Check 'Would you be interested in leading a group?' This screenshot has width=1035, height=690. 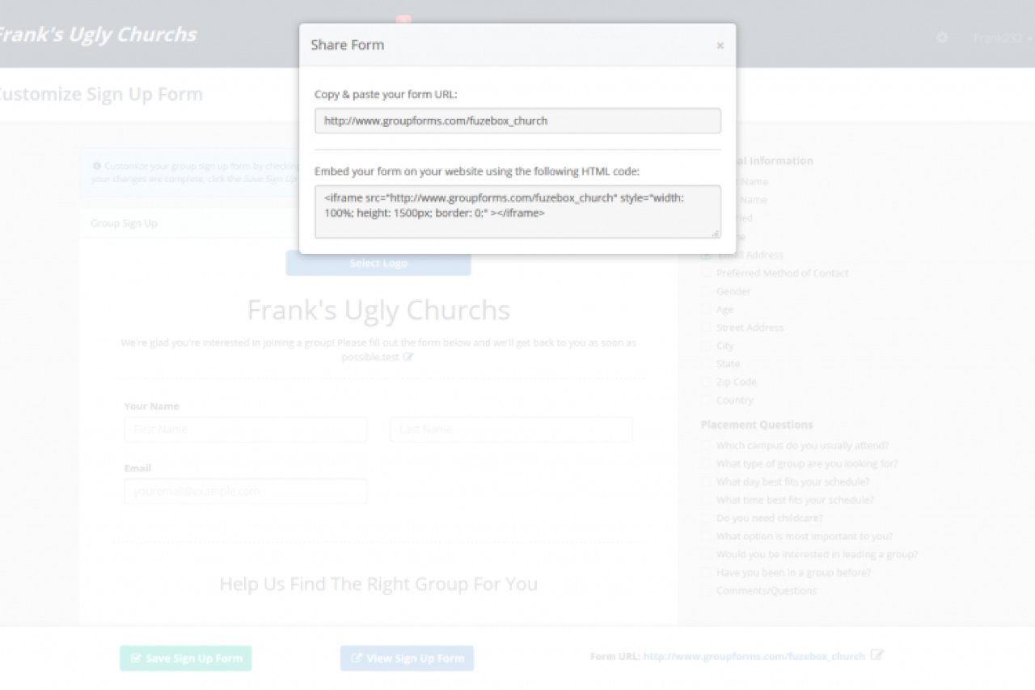[x=706, y=554]
